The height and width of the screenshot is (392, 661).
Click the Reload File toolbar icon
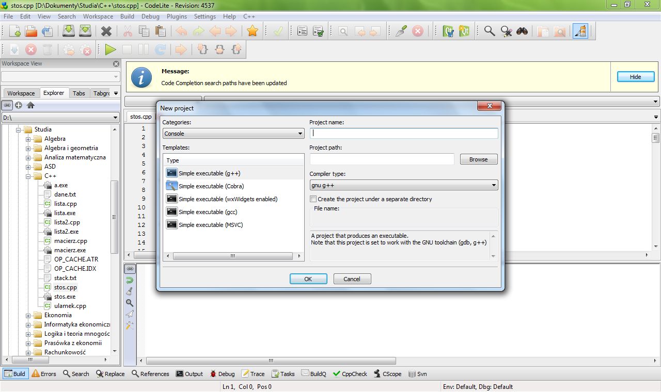[x=48, y=31]
